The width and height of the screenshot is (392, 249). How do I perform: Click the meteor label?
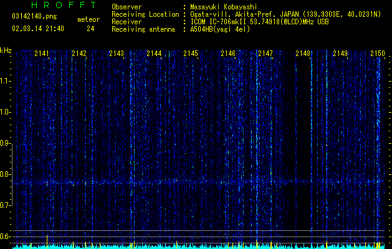[x=88, y=19]
